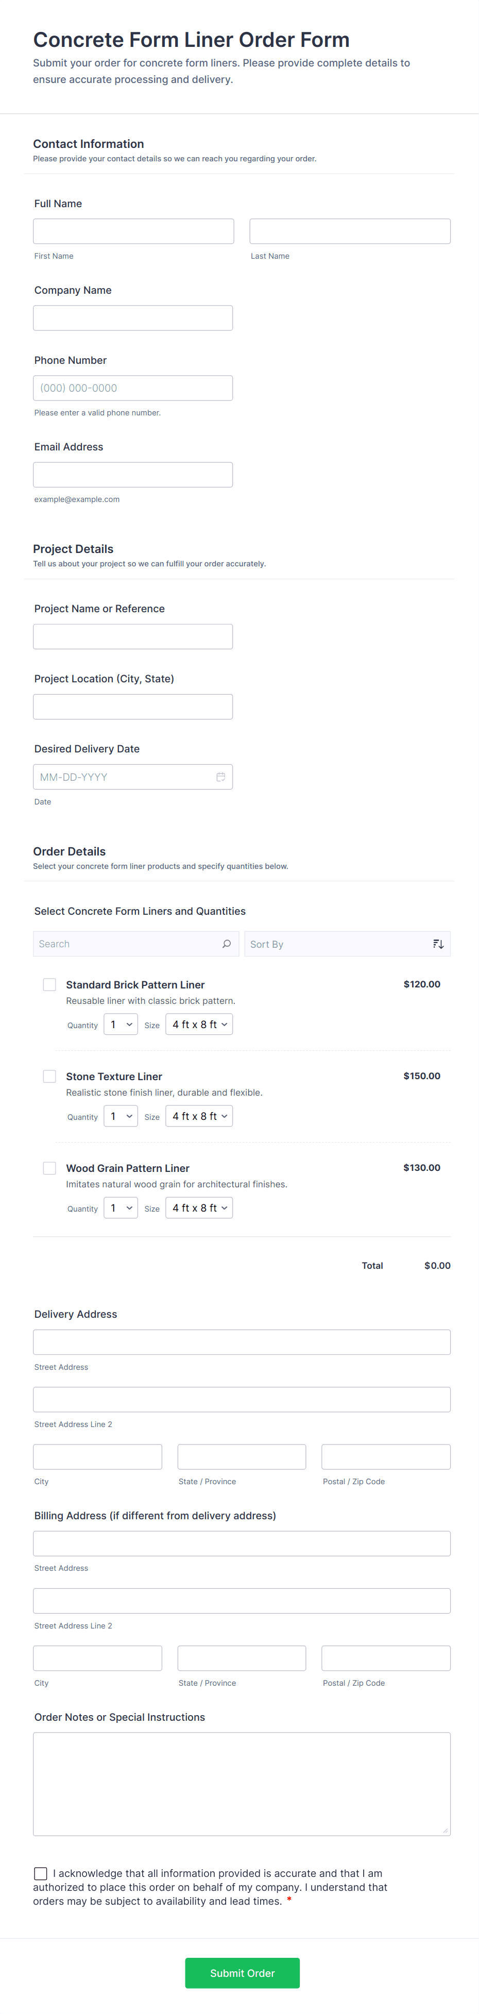Click the Billing Address Postal Code field
Viewport: 479px width, 2014px height.
[x=386, y=1657]
